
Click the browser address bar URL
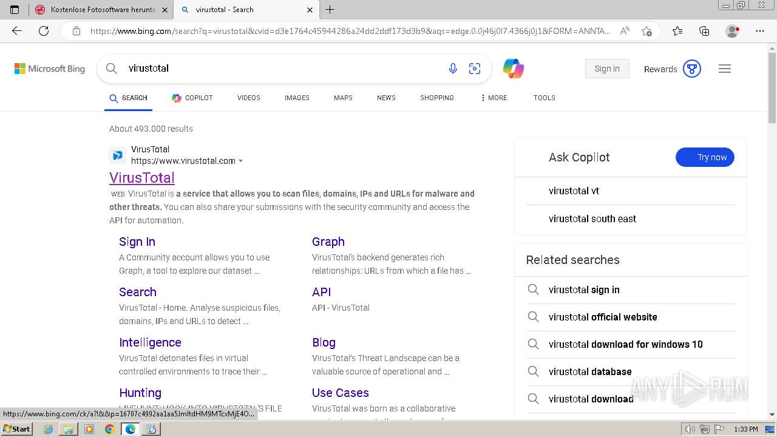pyautogui.click(x=350, y=31)
